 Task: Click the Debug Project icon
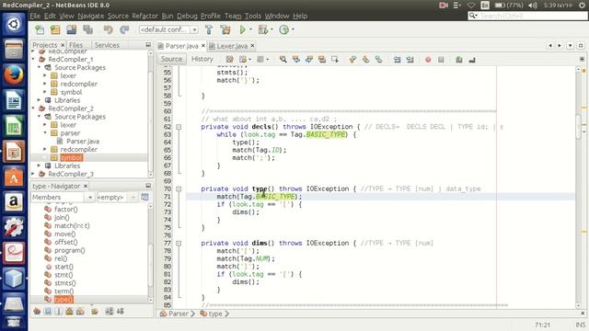click(263, 29)
